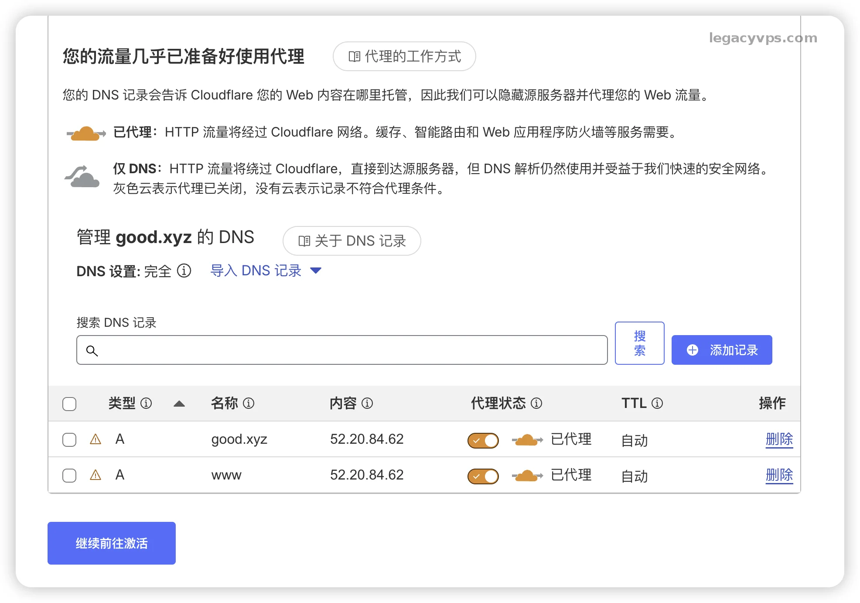This screenshot has height=603, width=860.
Task: Click info icon beside 内容 column header
Action: tap(367, 403)
